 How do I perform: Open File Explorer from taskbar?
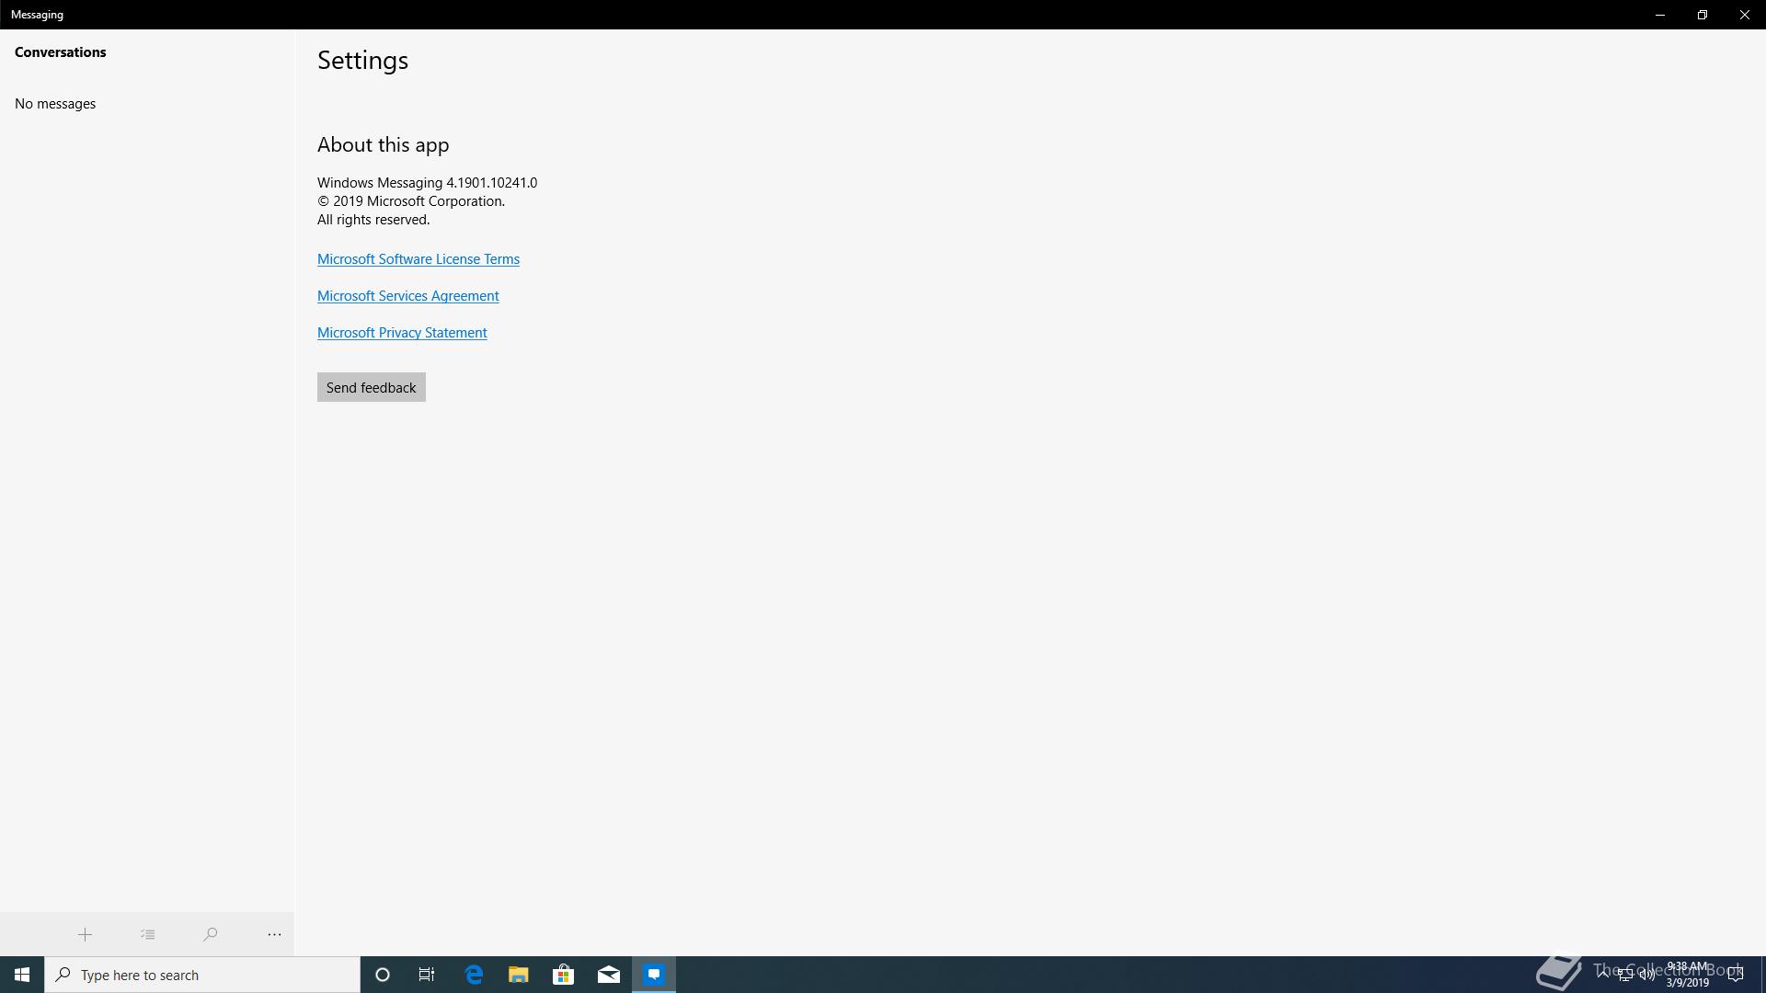click(x=519, y=975)
